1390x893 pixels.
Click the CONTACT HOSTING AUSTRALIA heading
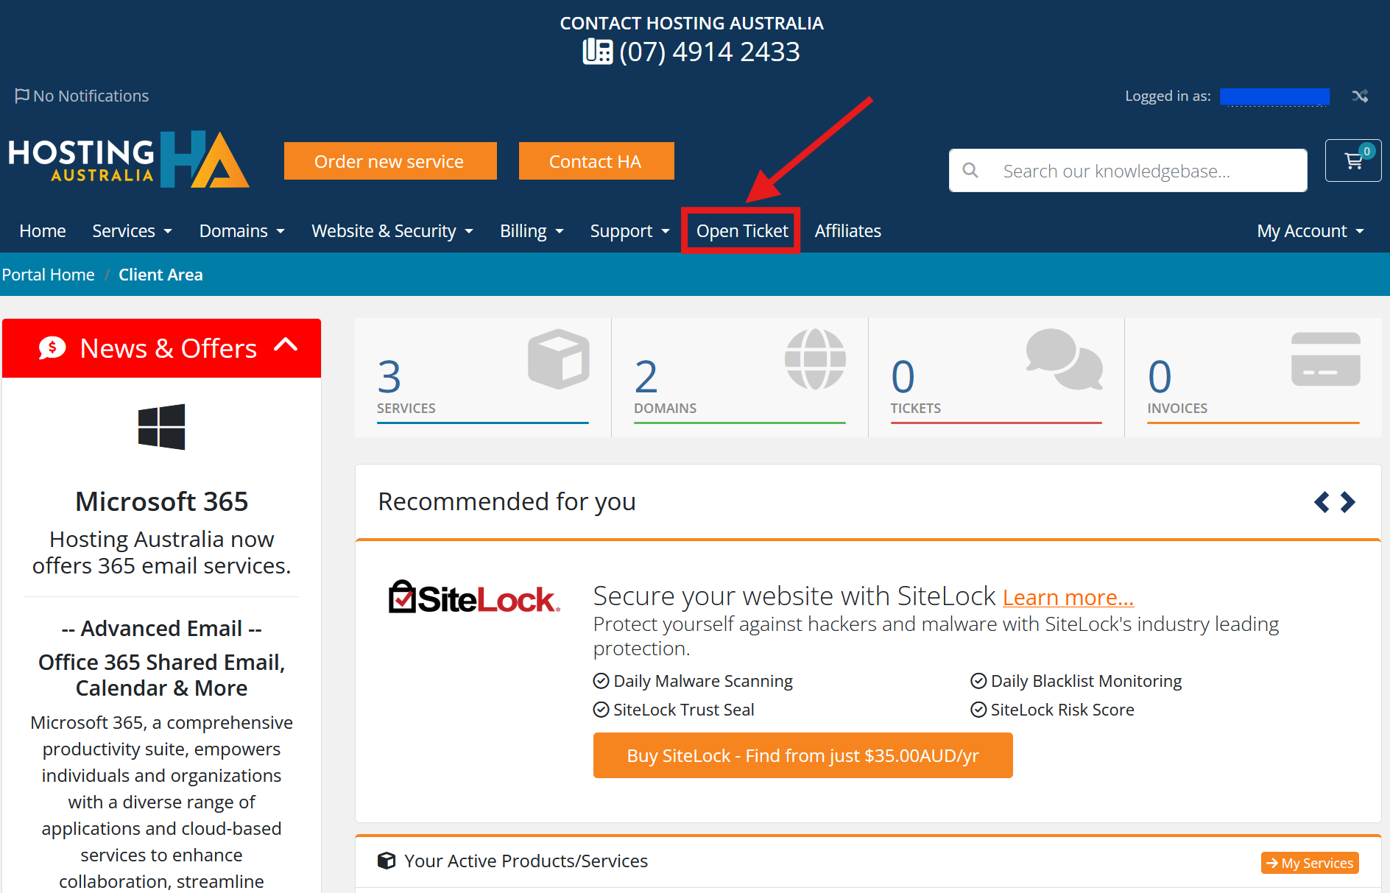(x=692, y=23)
